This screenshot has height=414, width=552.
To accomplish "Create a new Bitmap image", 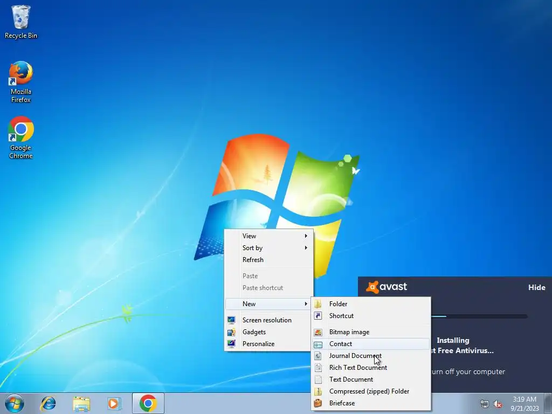I will tap(371, 332).
